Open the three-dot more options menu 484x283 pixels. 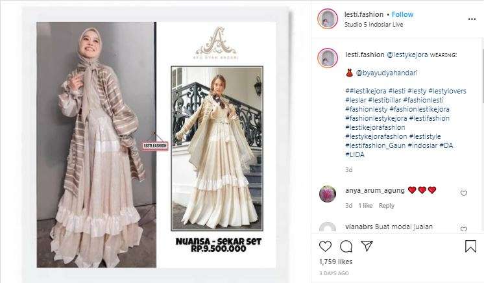(472, 19)
